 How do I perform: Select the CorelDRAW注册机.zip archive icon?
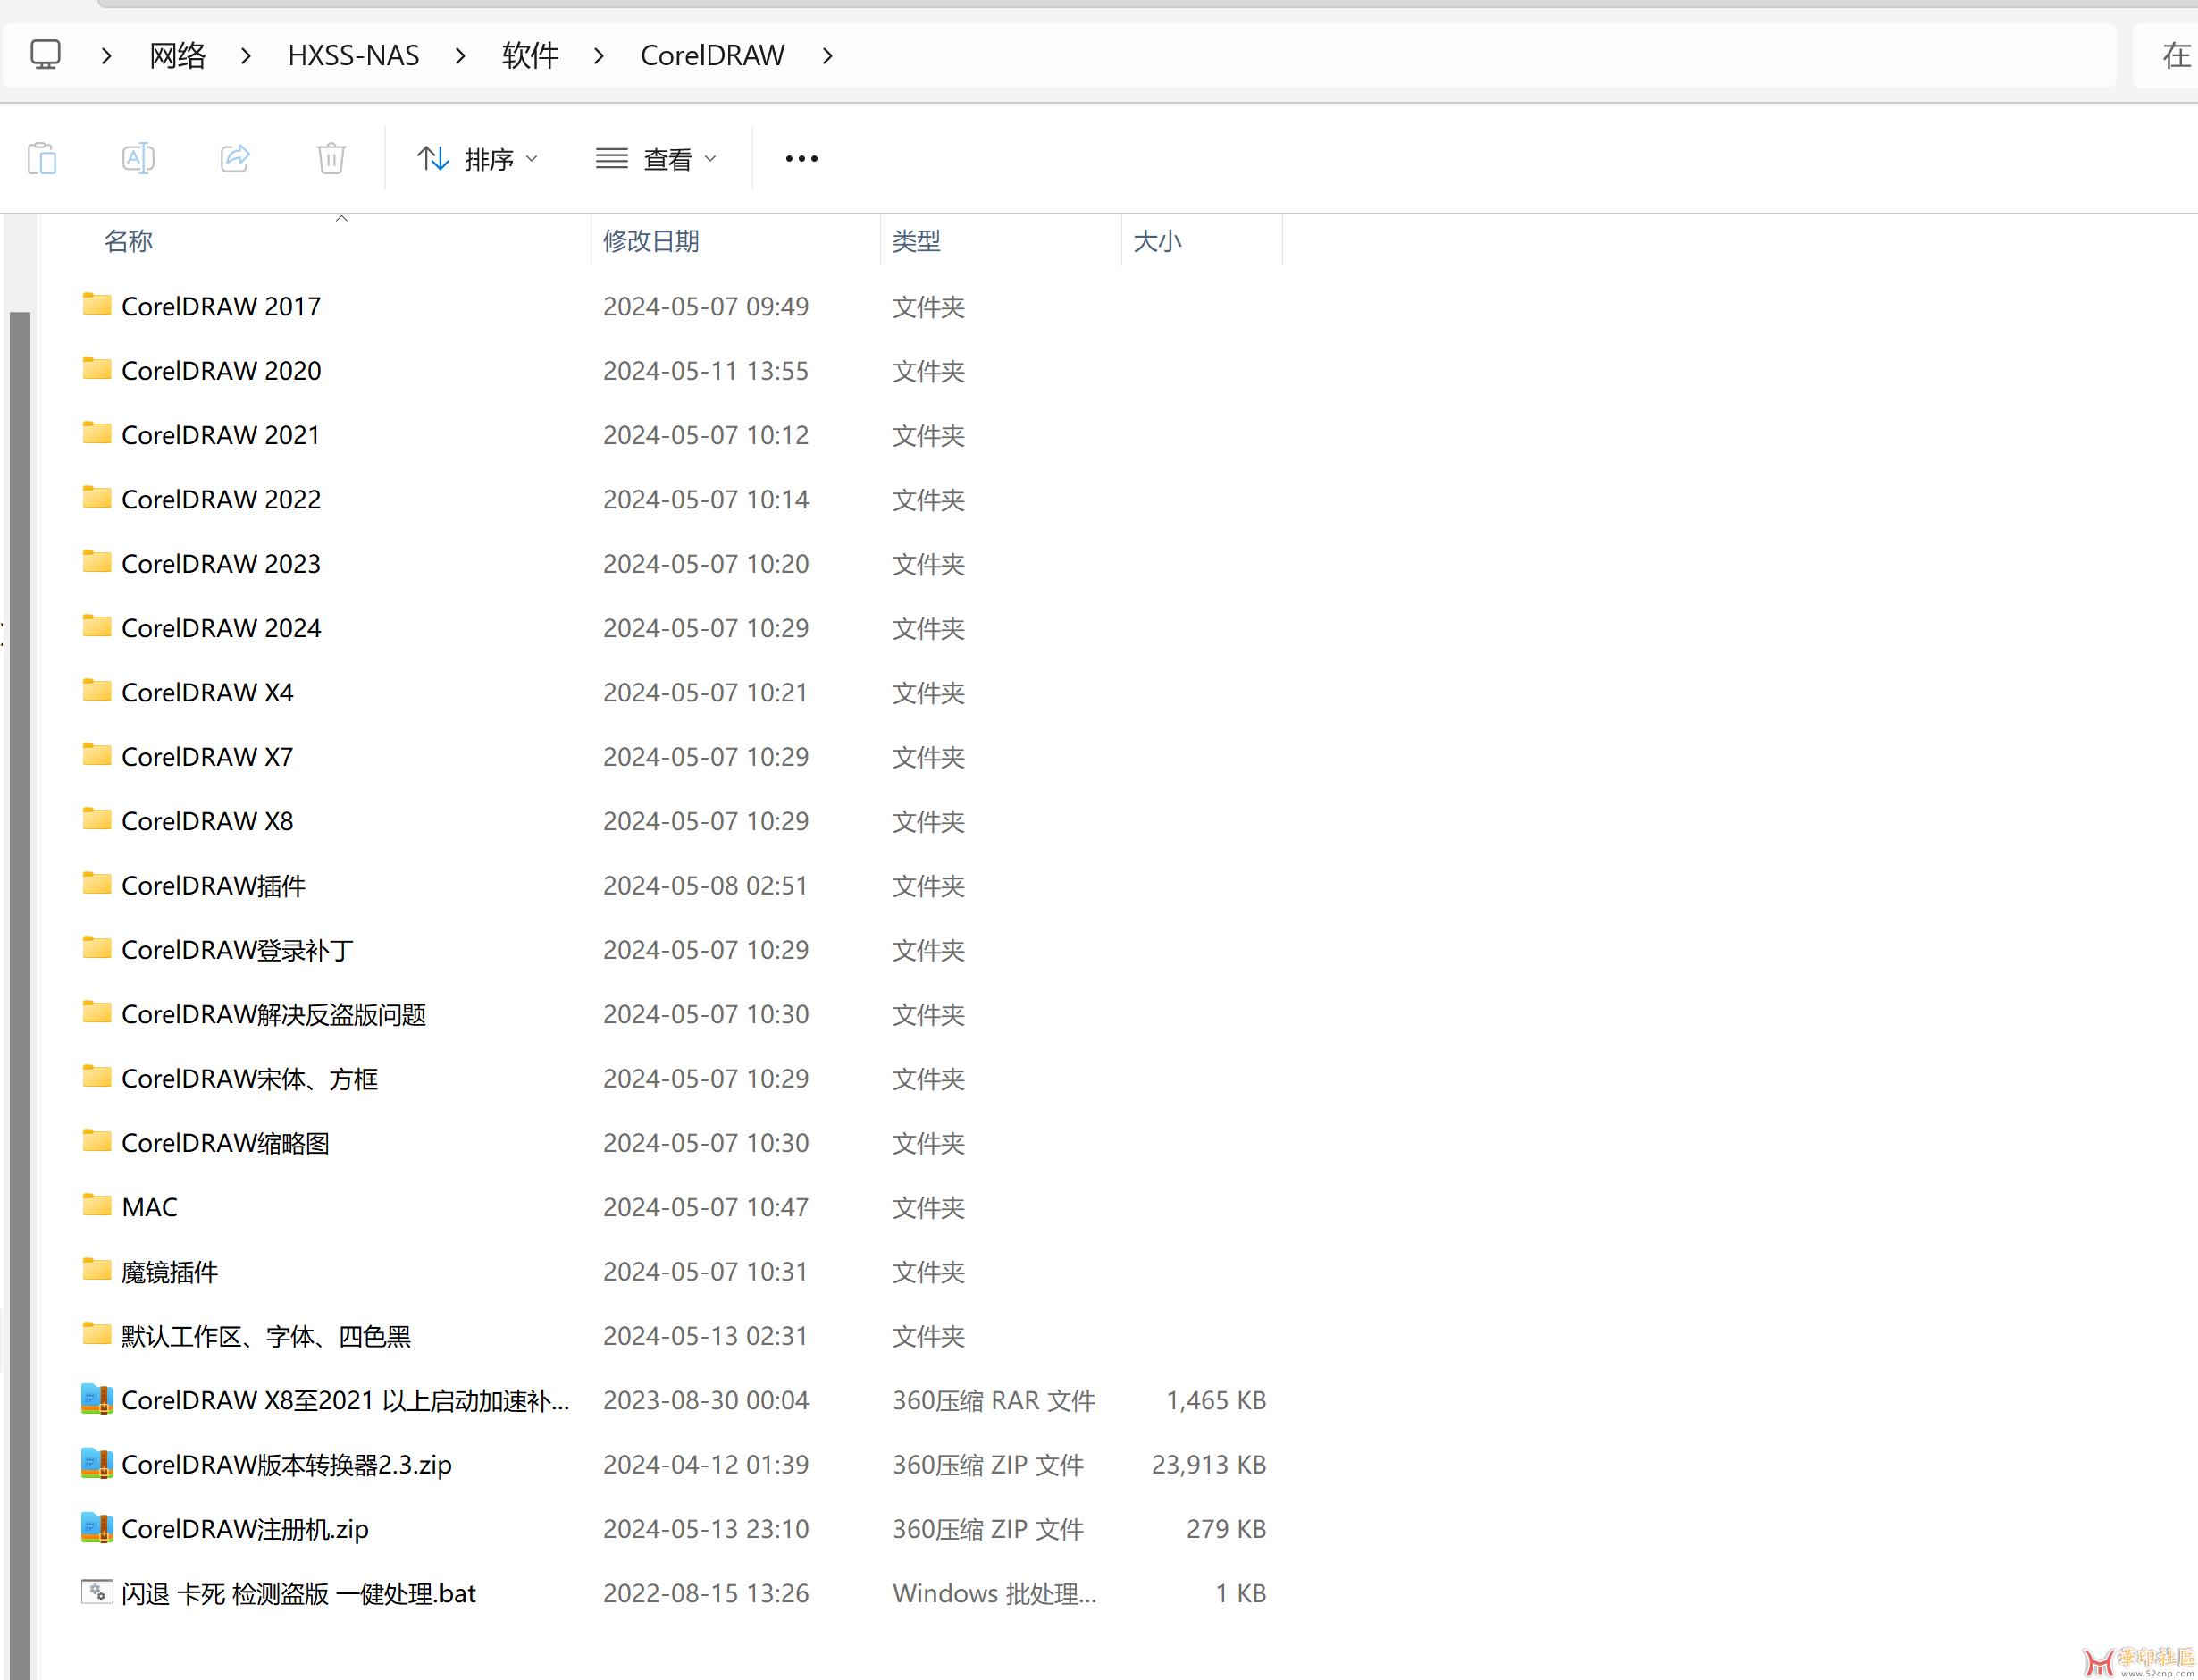click(97, 1527)
